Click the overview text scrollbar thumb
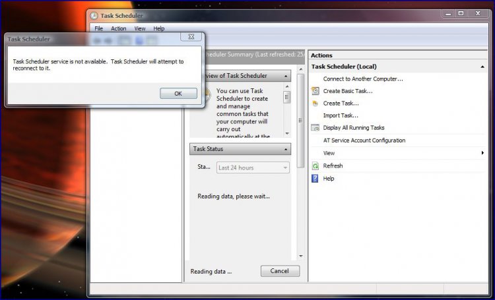 [286, 97]
